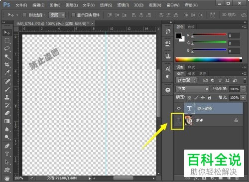Select the Crop tool
Screen dimensions: 249x182
pos(7,64)
